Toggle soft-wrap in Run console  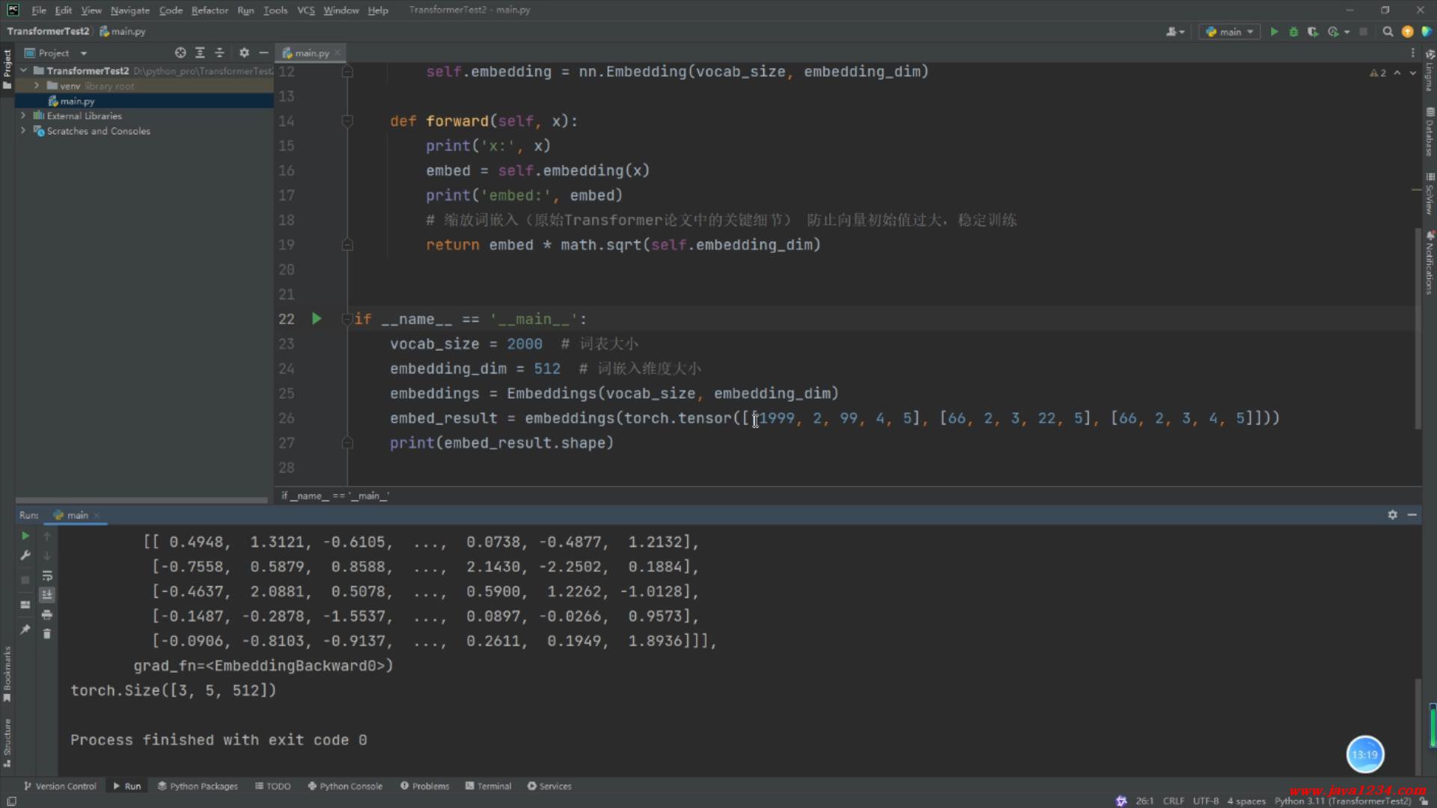click(x=47, y=575)
